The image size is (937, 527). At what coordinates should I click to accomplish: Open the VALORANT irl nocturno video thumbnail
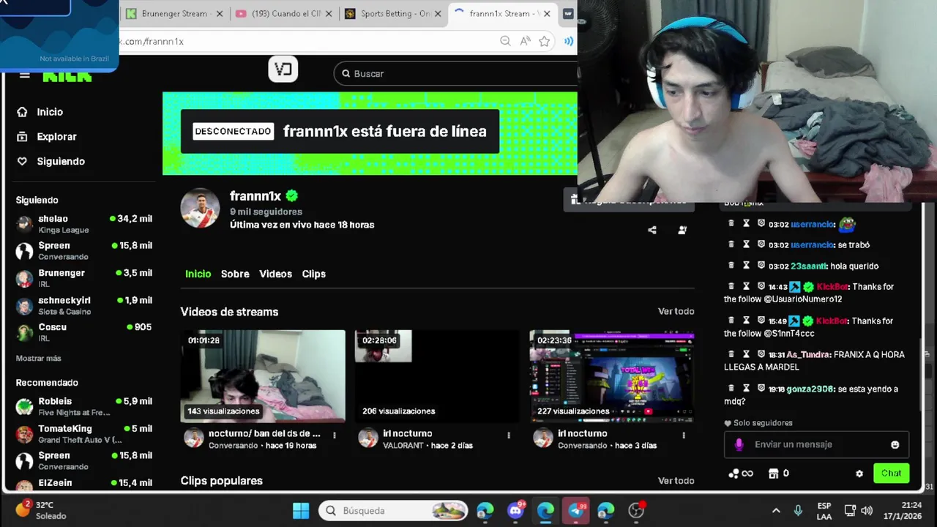coord(437,376)
